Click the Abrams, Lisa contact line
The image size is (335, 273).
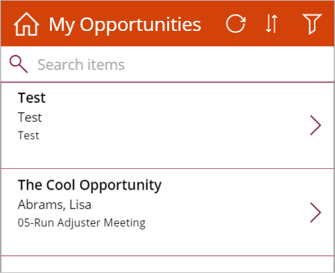coord(55,205)
